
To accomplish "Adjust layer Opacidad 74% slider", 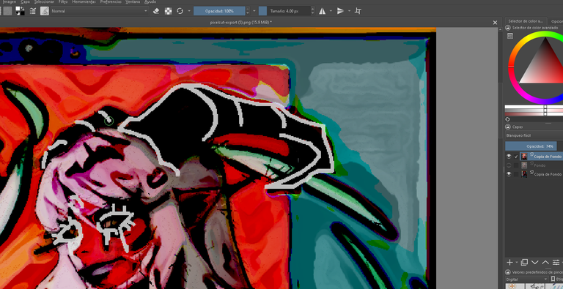I will point(534,146).
